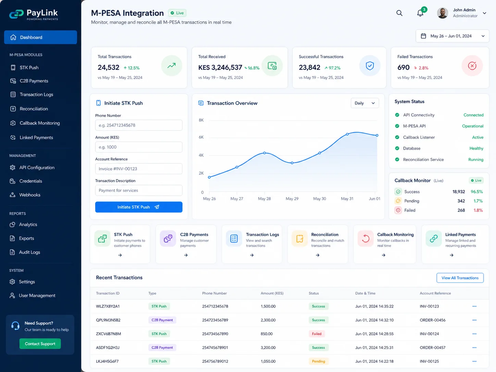Expand the user account chevron
This screenshot has height=372, width=496.
click(x=484, y=13)
